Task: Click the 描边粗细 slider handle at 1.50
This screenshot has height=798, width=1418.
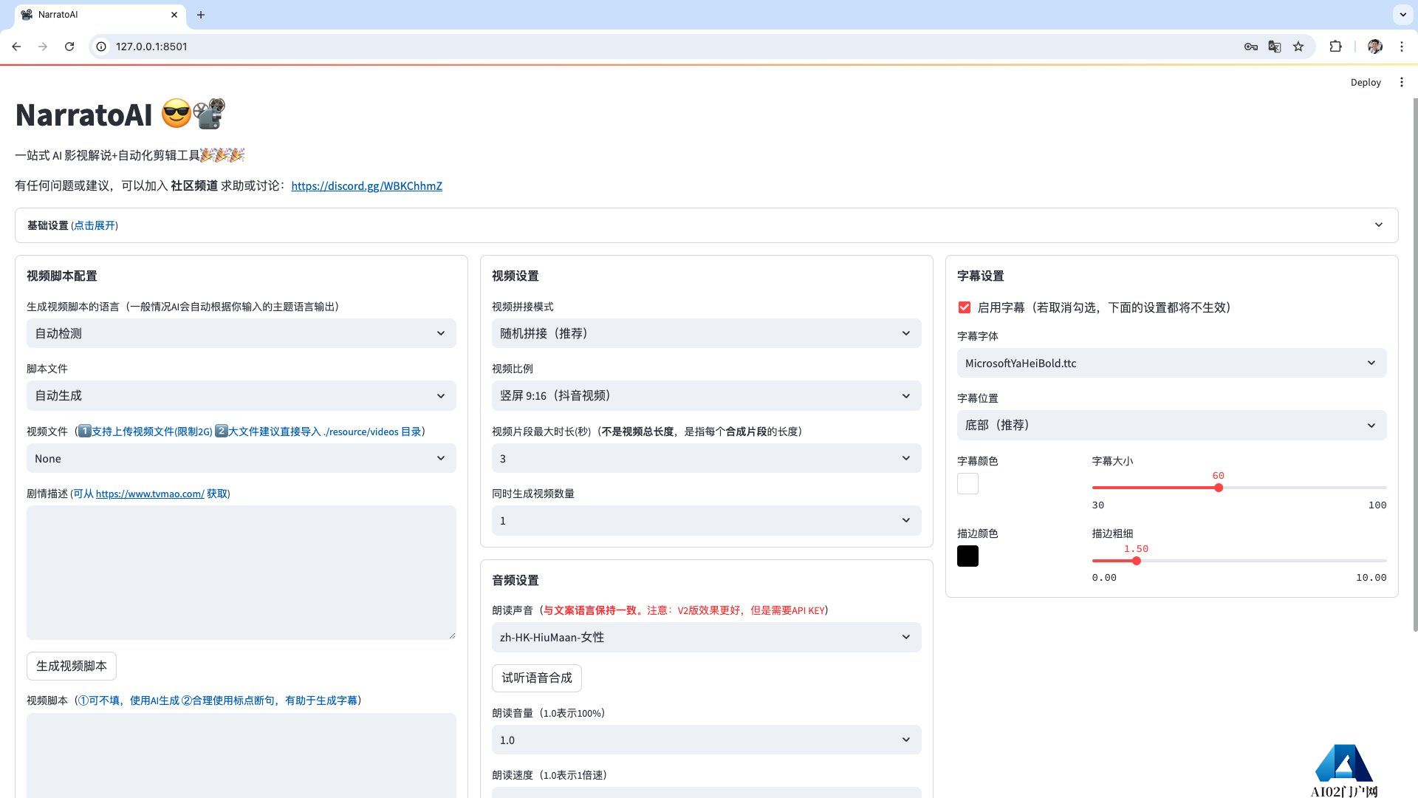Action: (1137, 561)
